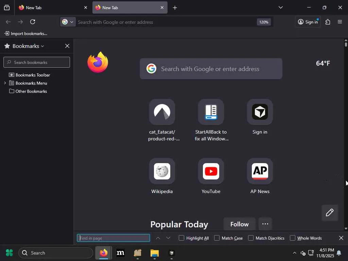Click the address bar search field
Image resolution: width=348 pixels, height=261 pixels.
166,22
